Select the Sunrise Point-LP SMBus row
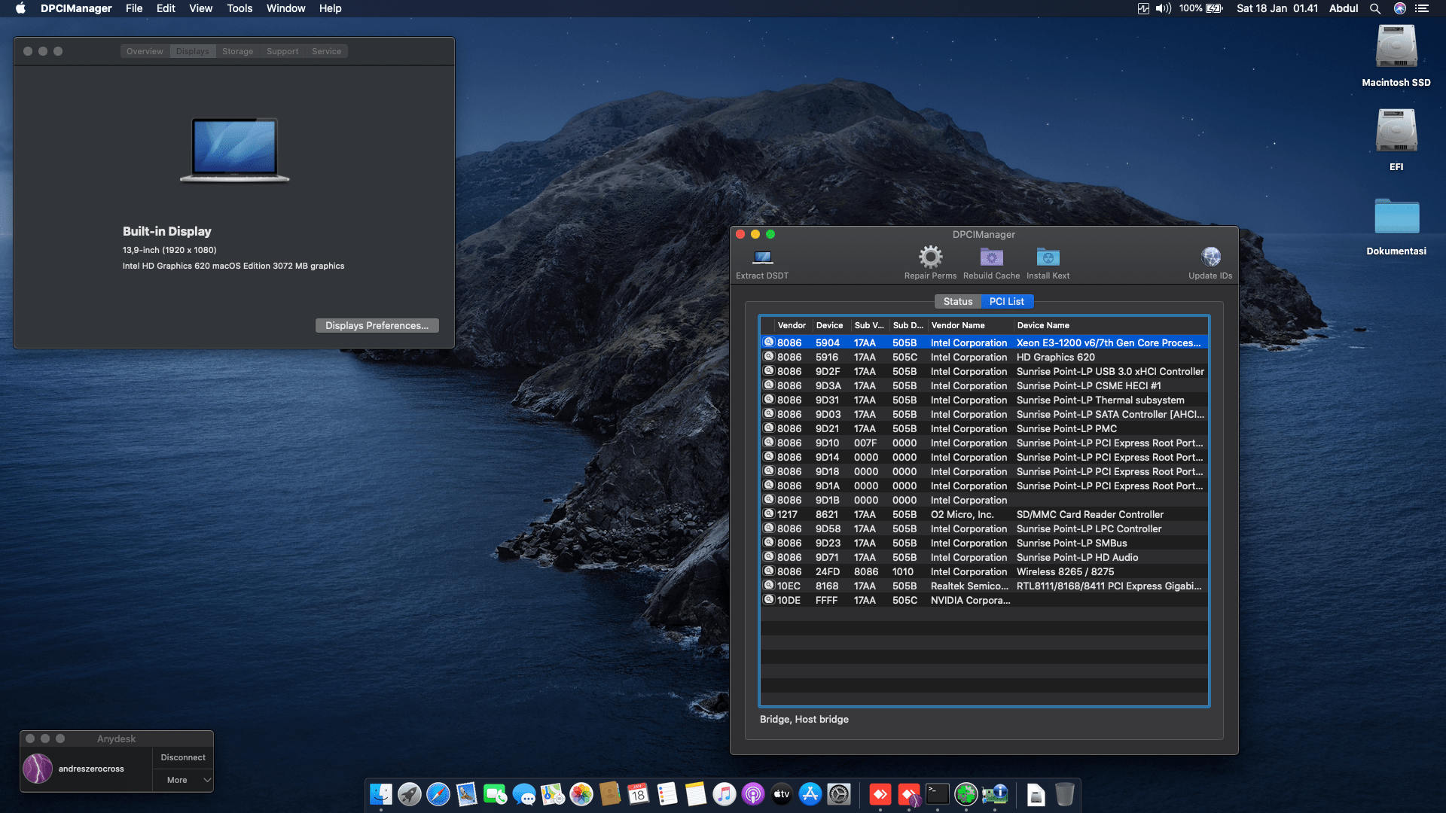 [984, 543]
